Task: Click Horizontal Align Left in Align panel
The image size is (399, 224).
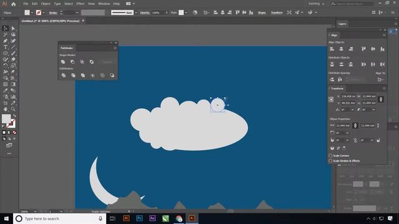Action: point(332,49)
